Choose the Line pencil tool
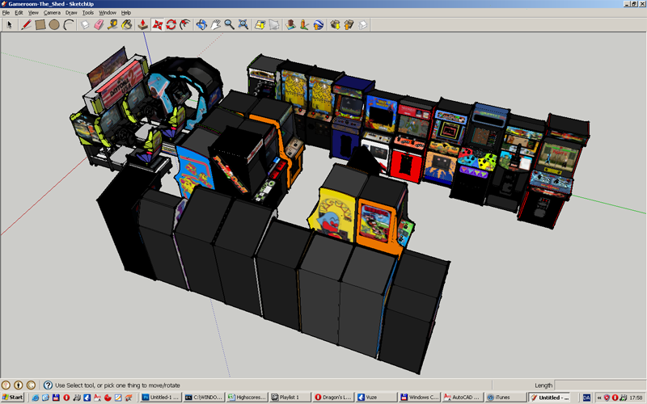The width and height of the screenshot is (647, 404). (x=26, y=25)
